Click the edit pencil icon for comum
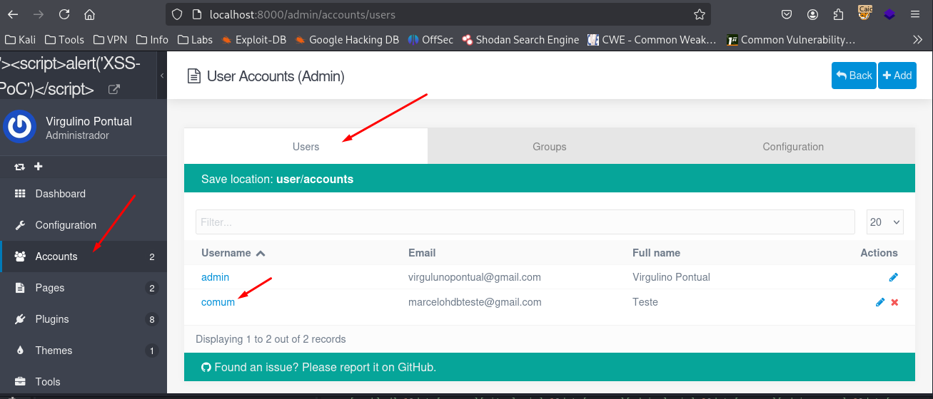Viewport: 933px width, 399px height. tap(880, 302)
